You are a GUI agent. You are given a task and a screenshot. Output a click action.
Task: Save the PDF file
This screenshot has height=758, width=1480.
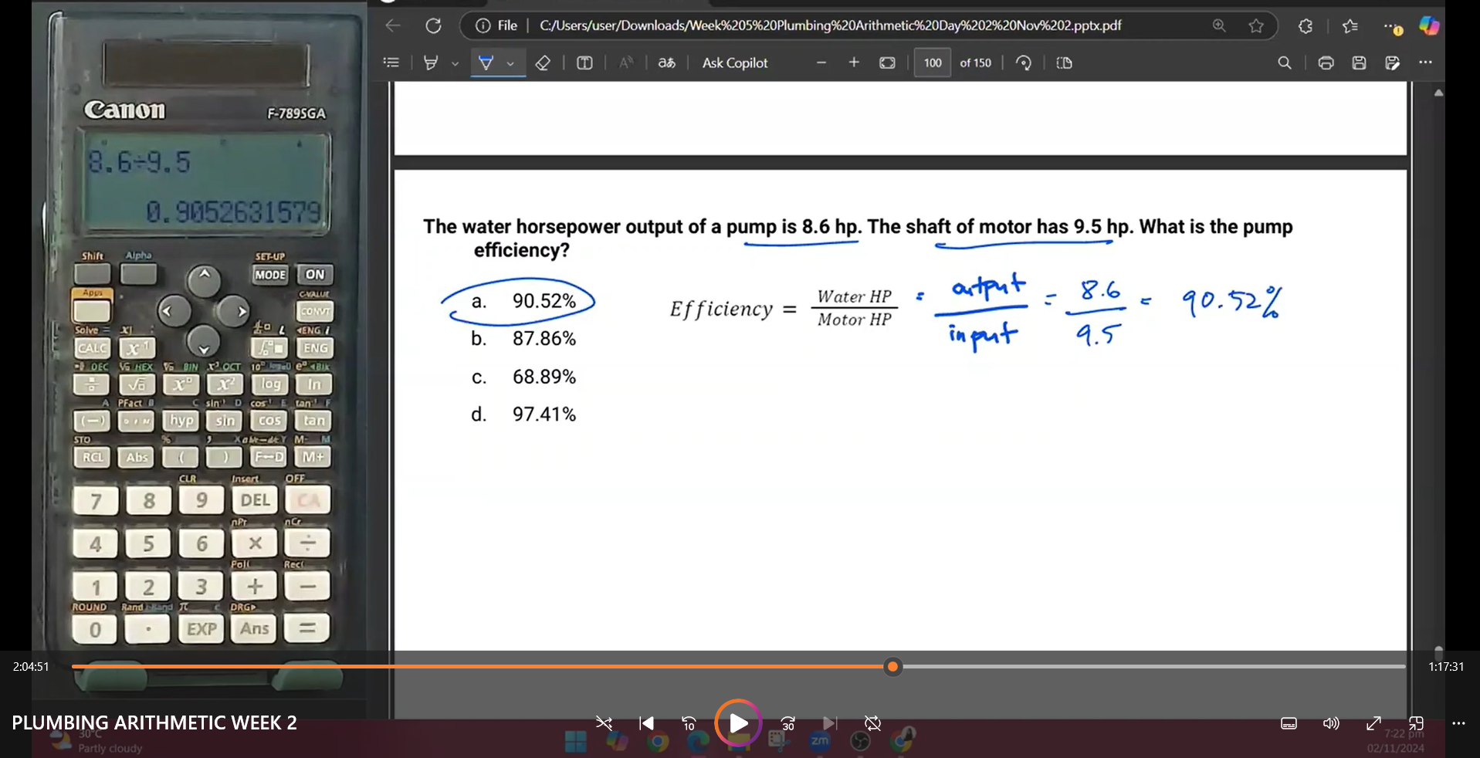[1359, 63]
